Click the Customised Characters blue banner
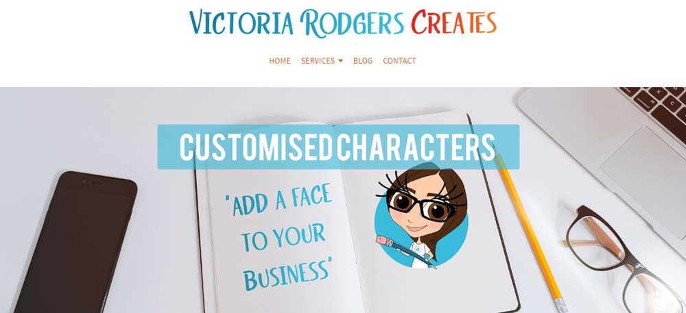The height and width of the screenshot is (313, 686). [338, 147]
